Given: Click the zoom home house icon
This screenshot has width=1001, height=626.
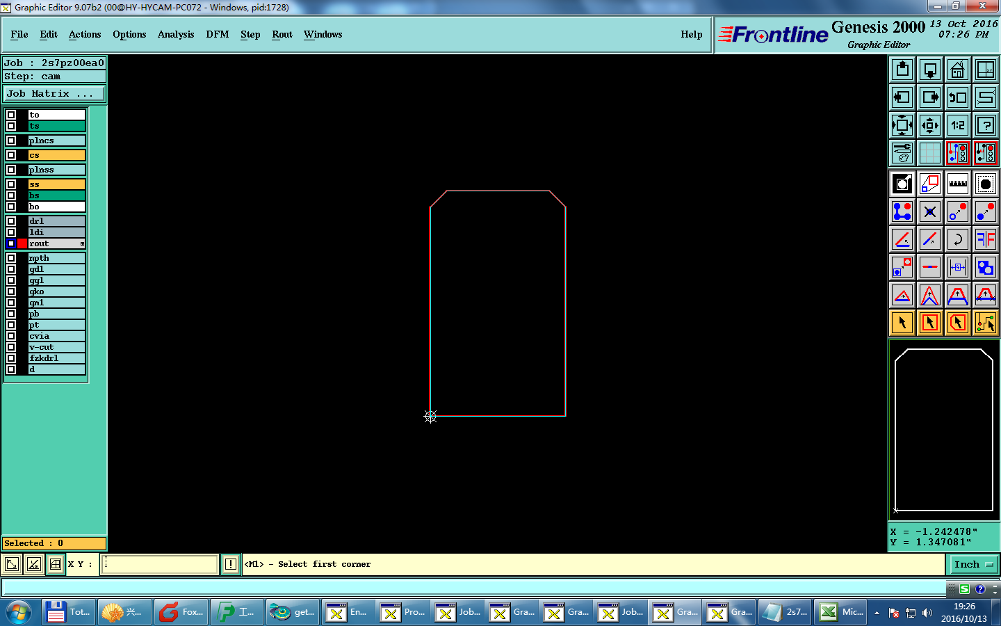Looking at the screenshot, I should tap(958, 70).
